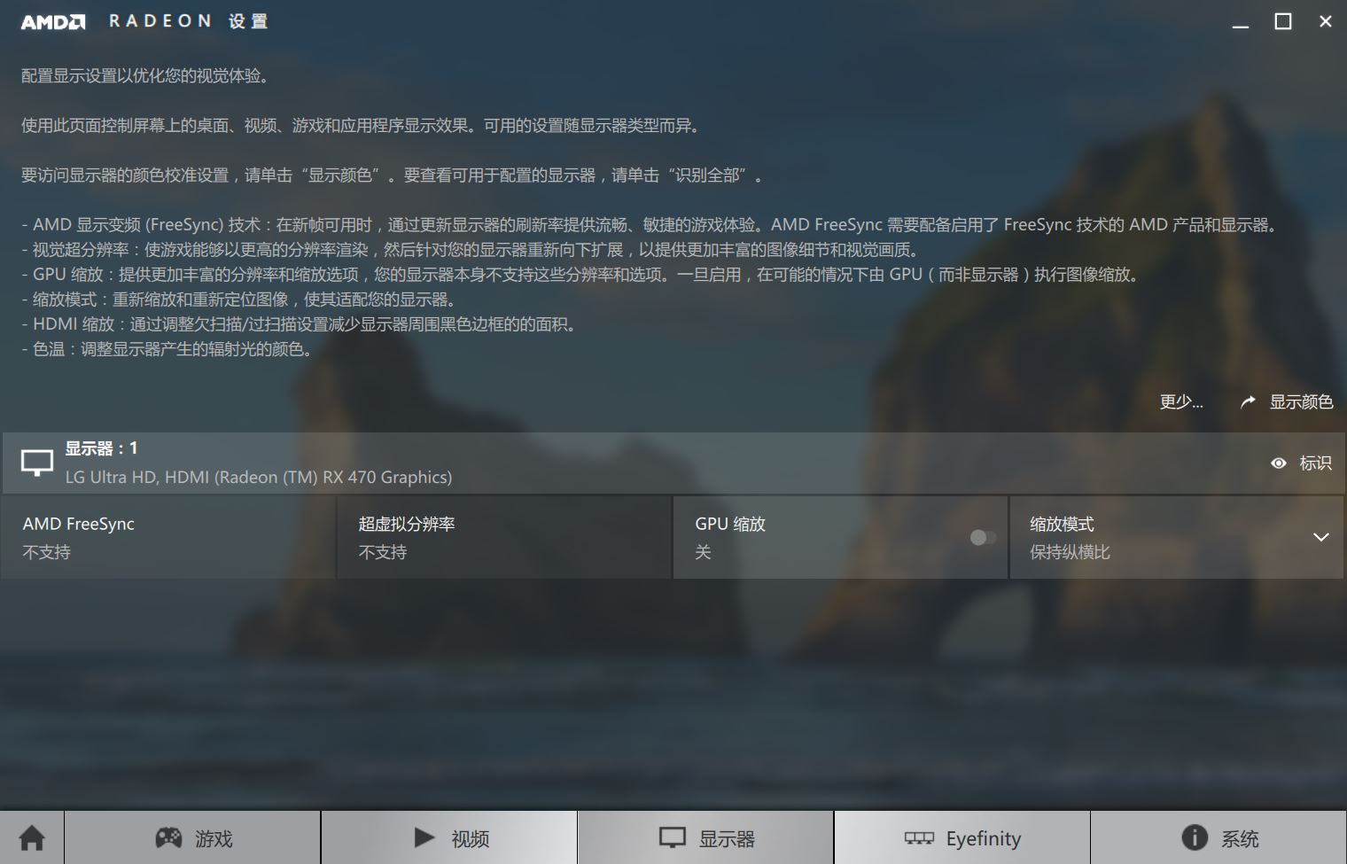Click the 不支持 text under AMD FreeSync
Viewport: 1347px width, 864px height.
click(x=47, y=552)
